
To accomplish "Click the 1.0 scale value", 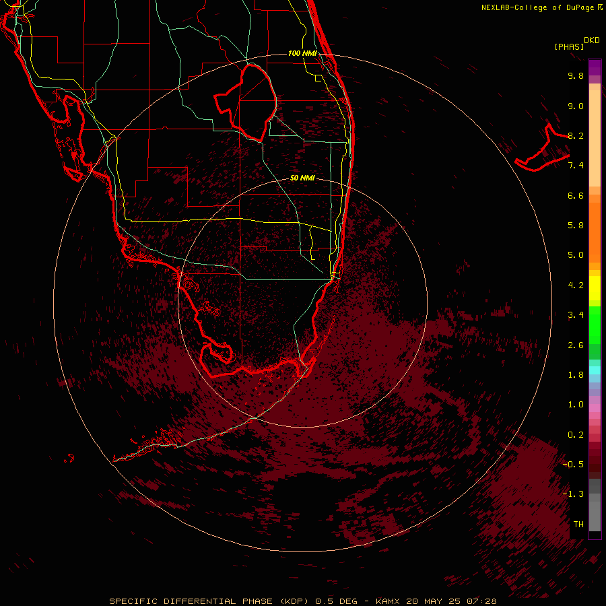I will [576, 405].
